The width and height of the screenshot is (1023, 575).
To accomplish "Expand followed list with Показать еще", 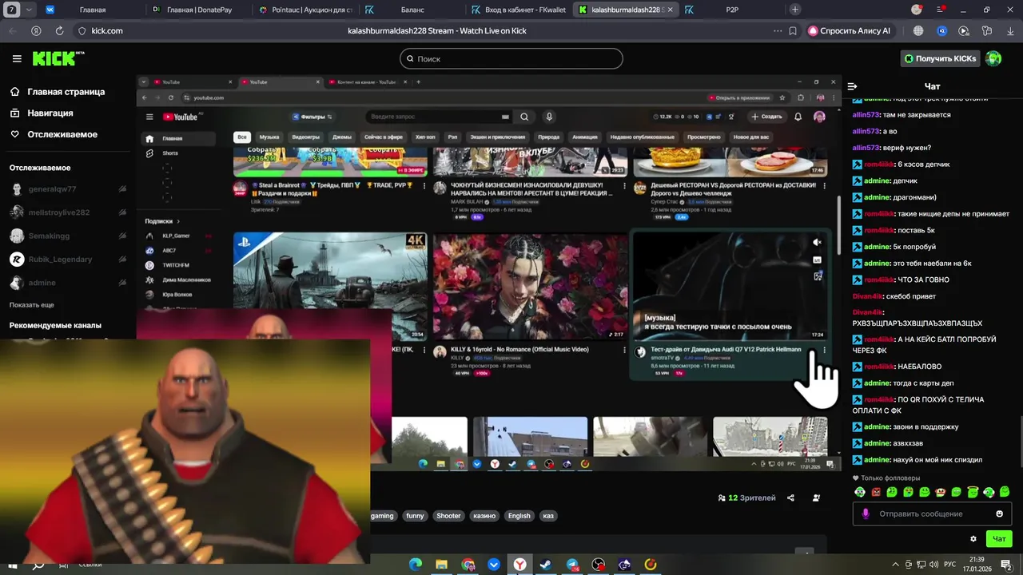I will [32, 305].
